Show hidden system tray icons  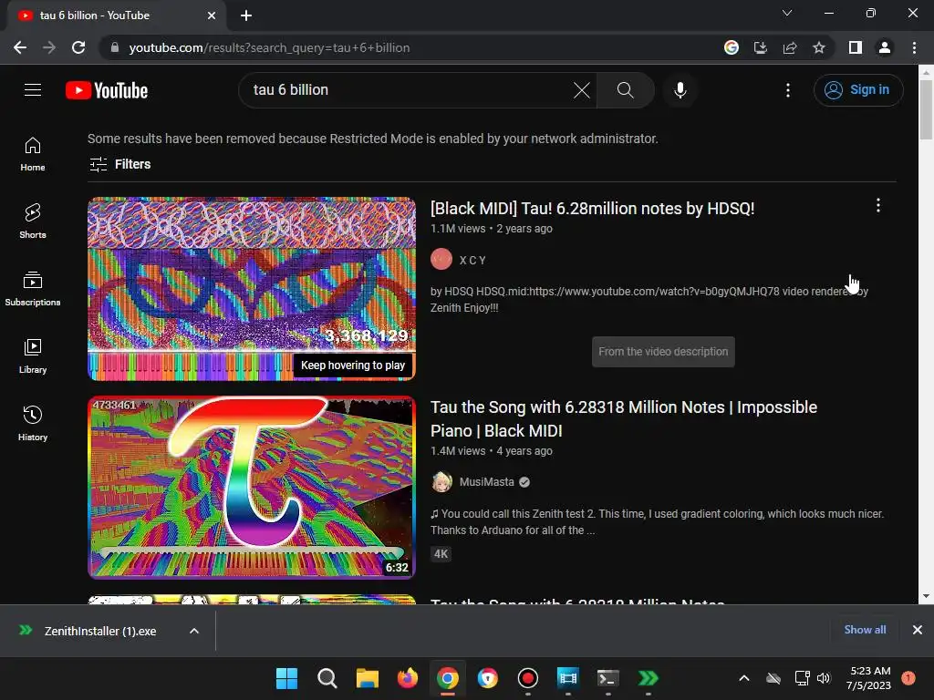coord(744,678)
